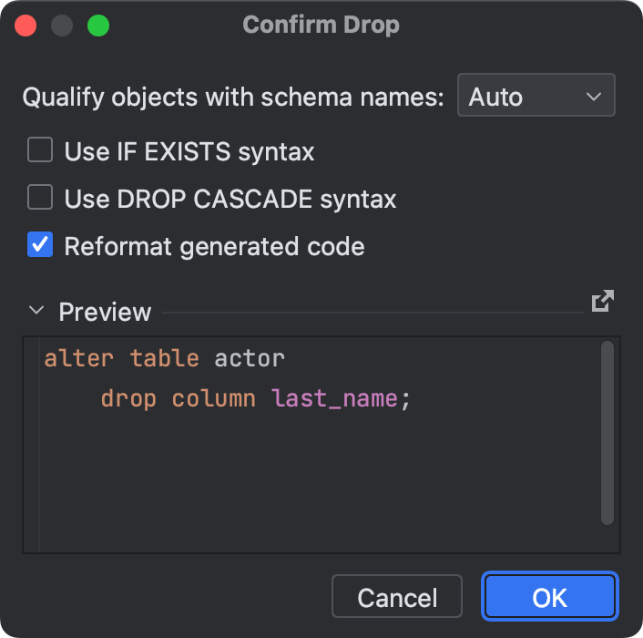Confirm the drop with OK
643x638 pixels.
click(550, 598)
